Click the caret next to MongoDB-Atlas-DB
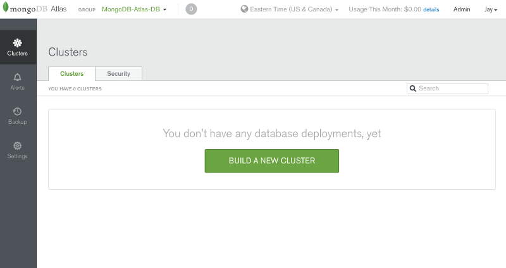This screenshot has width=506, height=268. tap(164, 9)
